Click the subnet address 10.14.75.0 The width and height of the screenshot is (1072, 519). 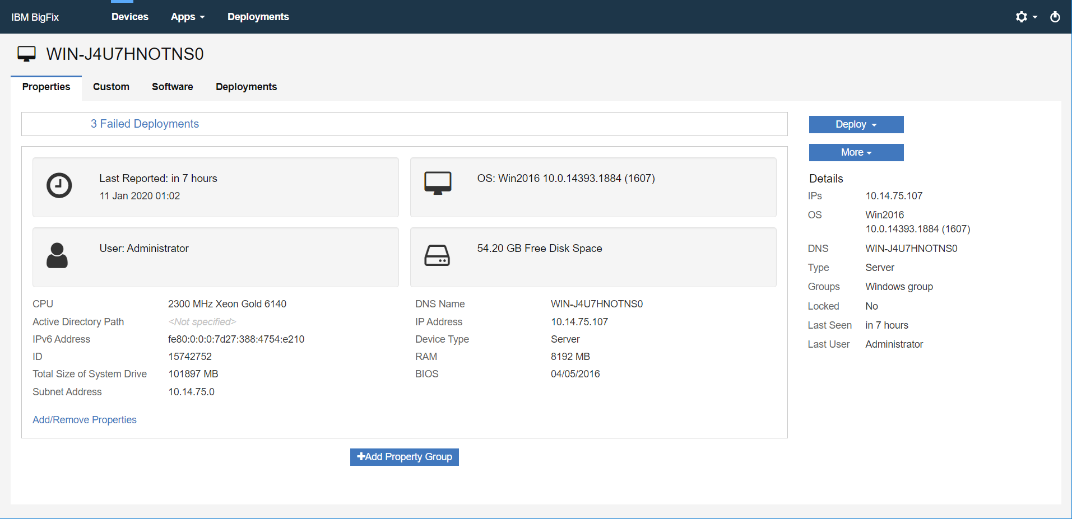pos(191,392)
